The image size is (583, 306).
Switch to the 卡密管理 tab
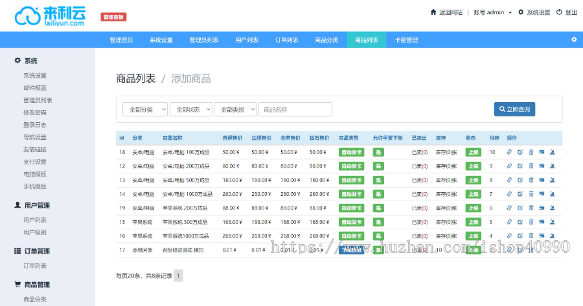(406, 40)
